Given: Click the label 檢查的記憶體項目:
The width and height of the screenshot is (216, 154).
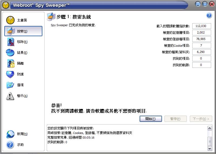Looking at the screenshot, I should (176, 32).
